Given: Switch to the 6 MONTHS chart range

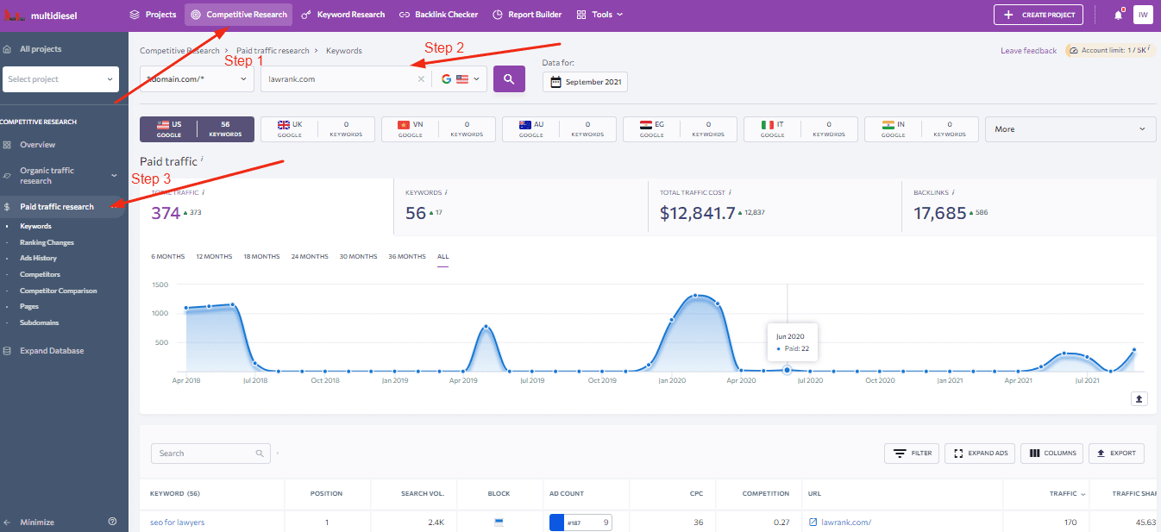Looking at the screenshot, I should point(168,257).
